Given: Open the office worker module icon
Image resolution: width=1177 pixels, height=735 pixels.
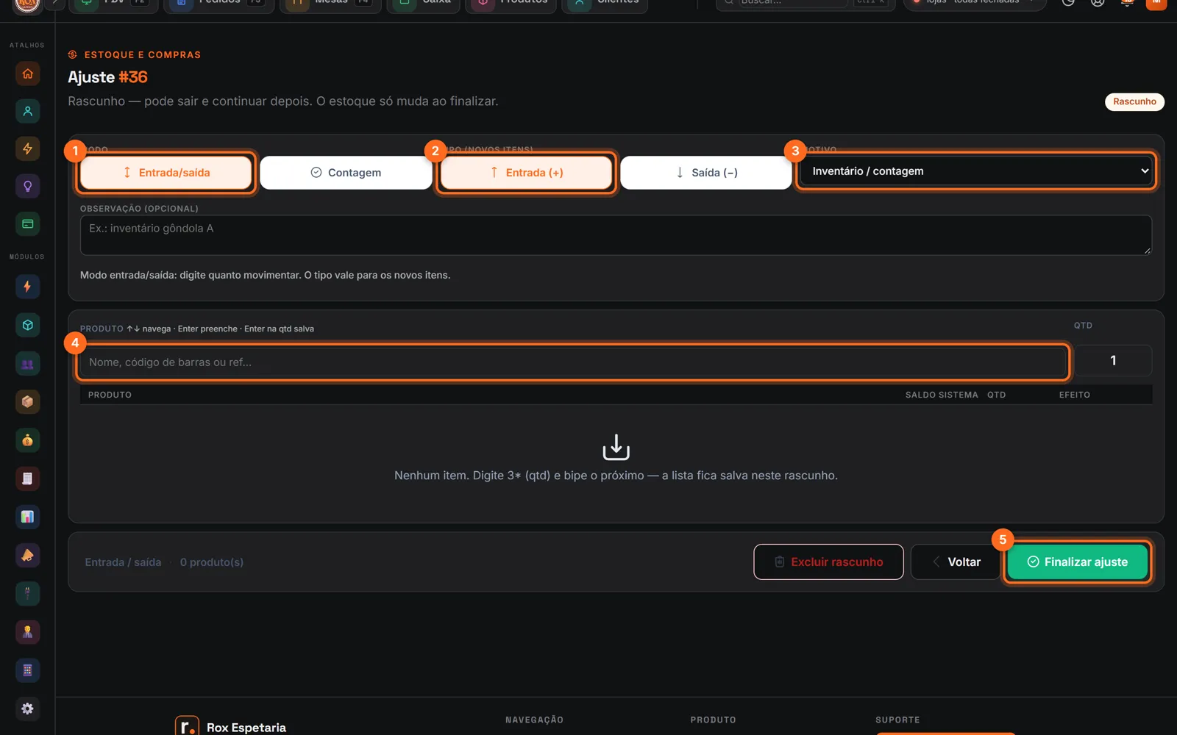Looking at the screenshot, I should [x=27, y=631].
